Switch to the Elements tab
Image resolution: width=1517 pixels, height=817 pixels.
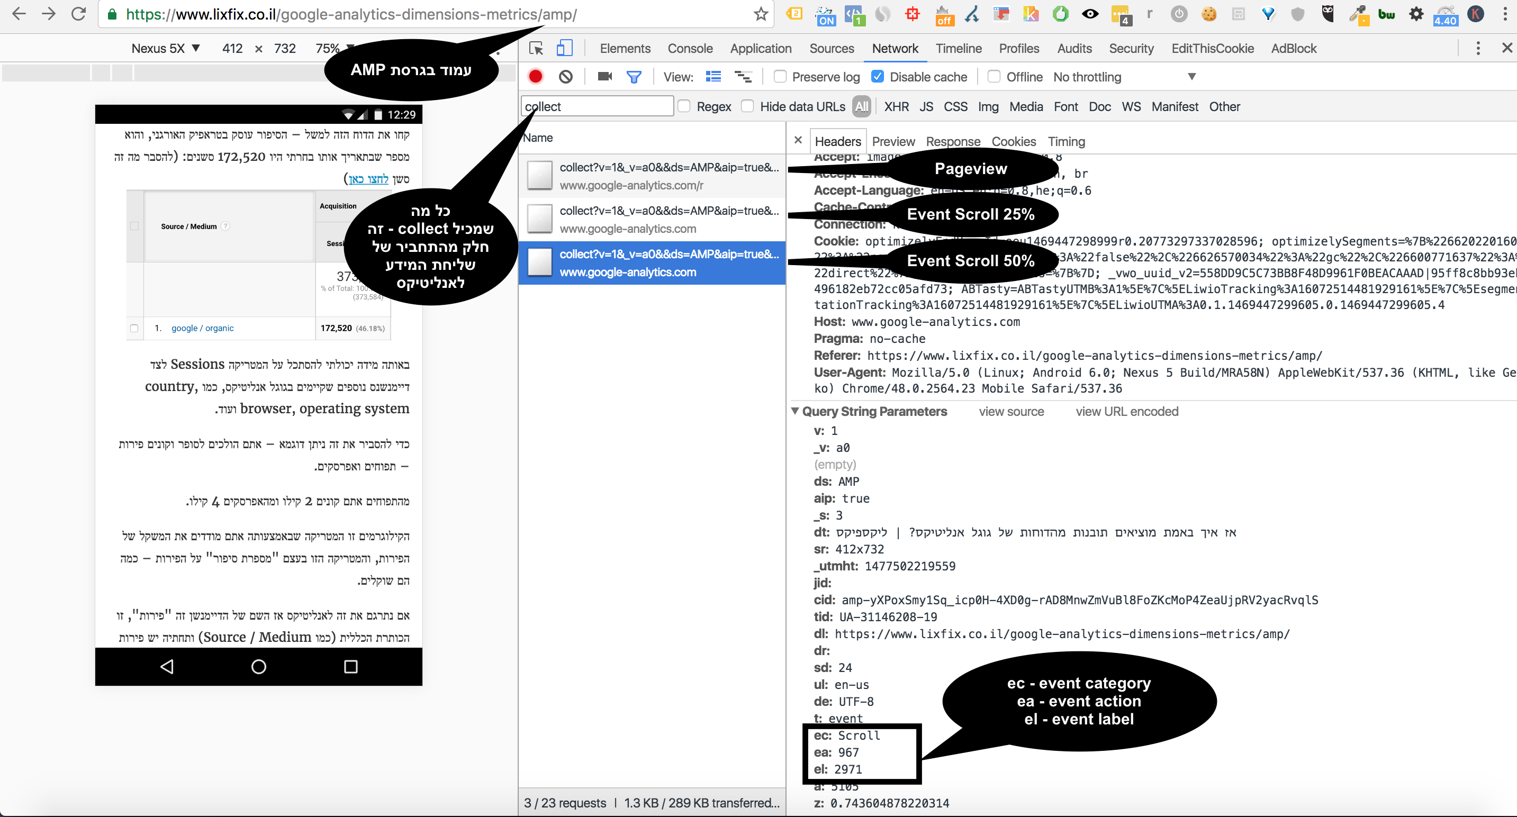point(625,48)
